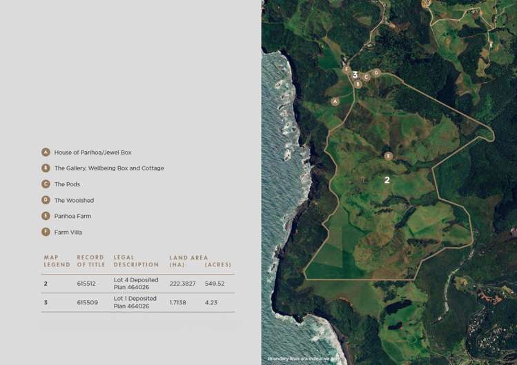Click map legend cell '2' in table
This screenshot has height=365, width=517.
pyautogui.click(x=46, y=284)
